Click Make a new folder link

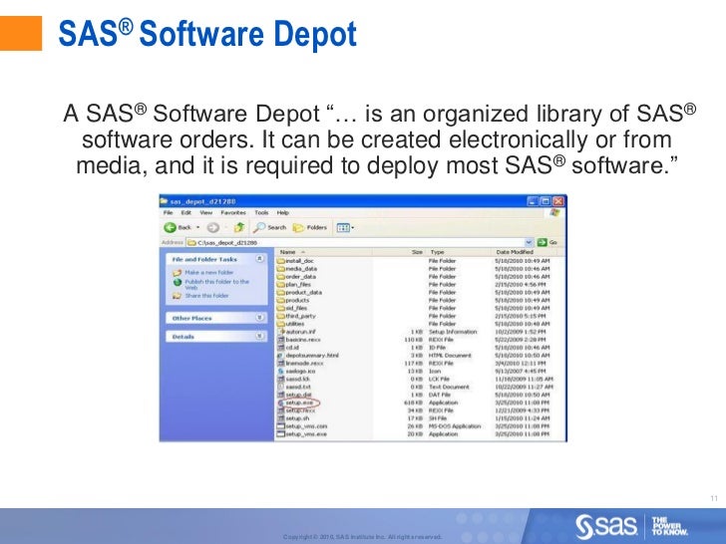click(x=208, y=272)
